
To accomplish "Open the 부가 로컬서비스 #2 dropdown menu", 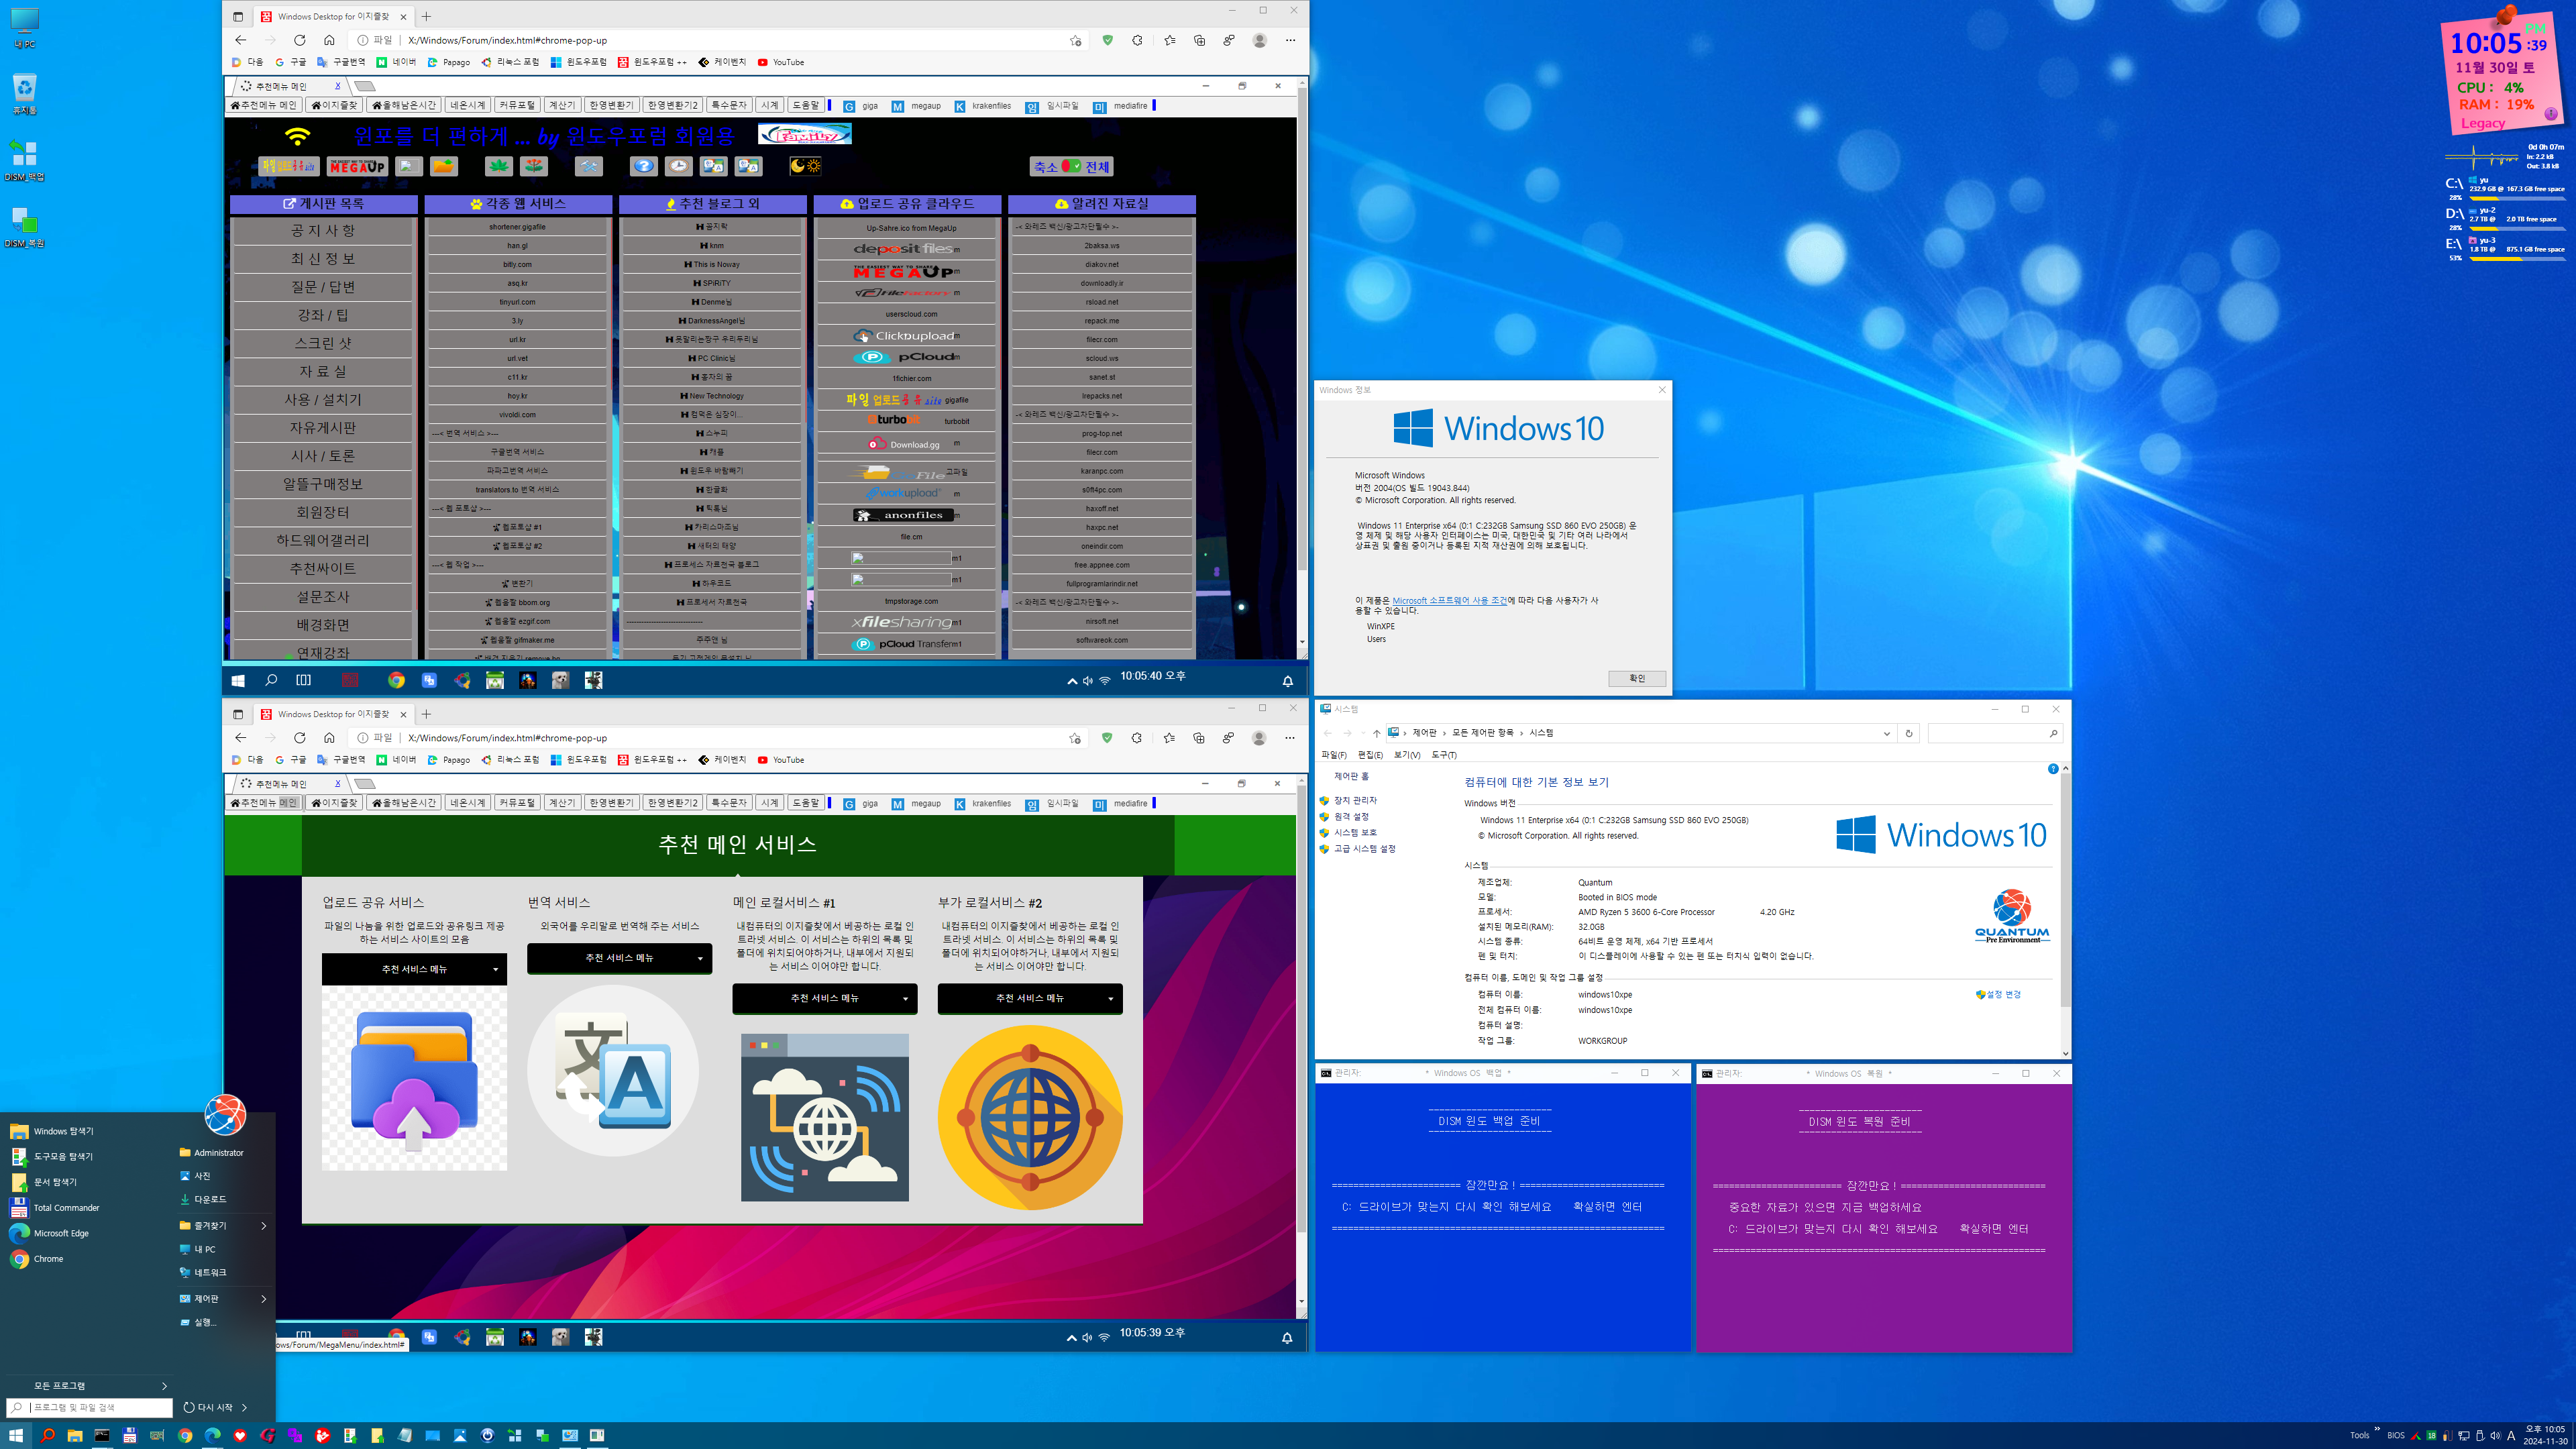I will tap(1030, 998).
